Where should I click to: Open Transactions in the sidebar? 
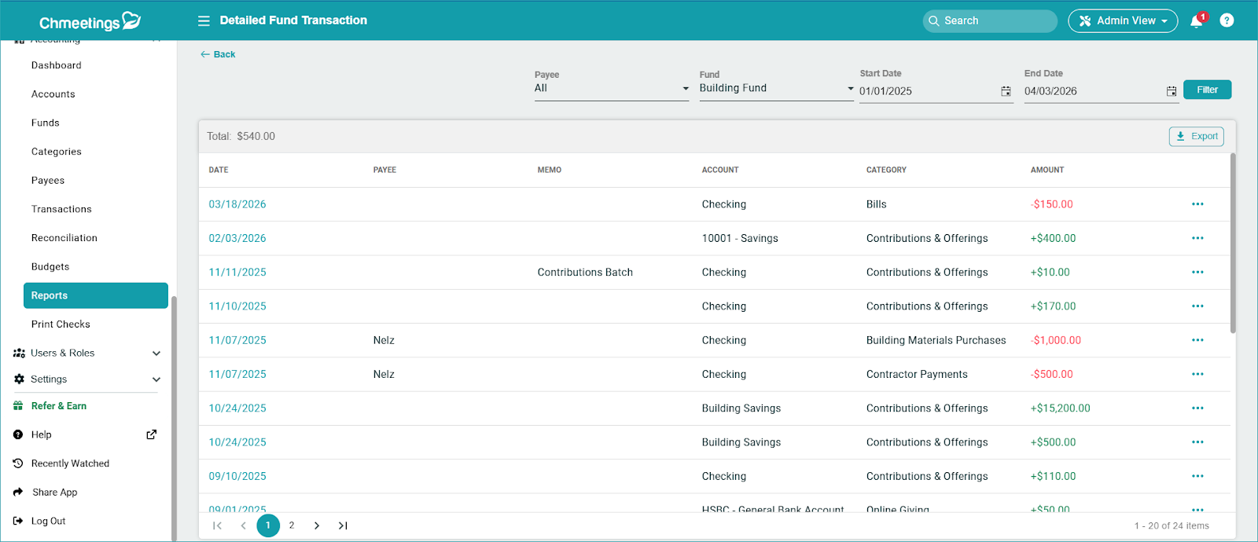(61, 209)
